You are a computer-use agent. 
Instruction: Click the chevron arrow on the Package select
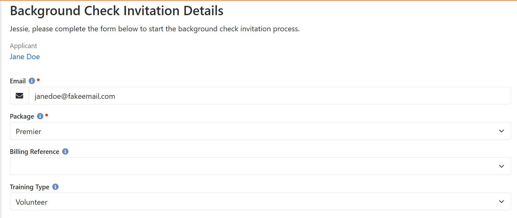point(501,131)
